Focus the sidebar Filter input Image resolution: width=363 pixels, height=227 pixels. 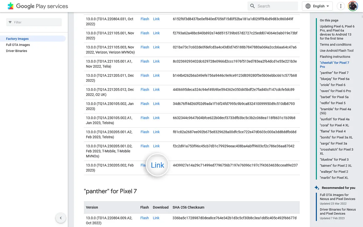click(36, 22)
